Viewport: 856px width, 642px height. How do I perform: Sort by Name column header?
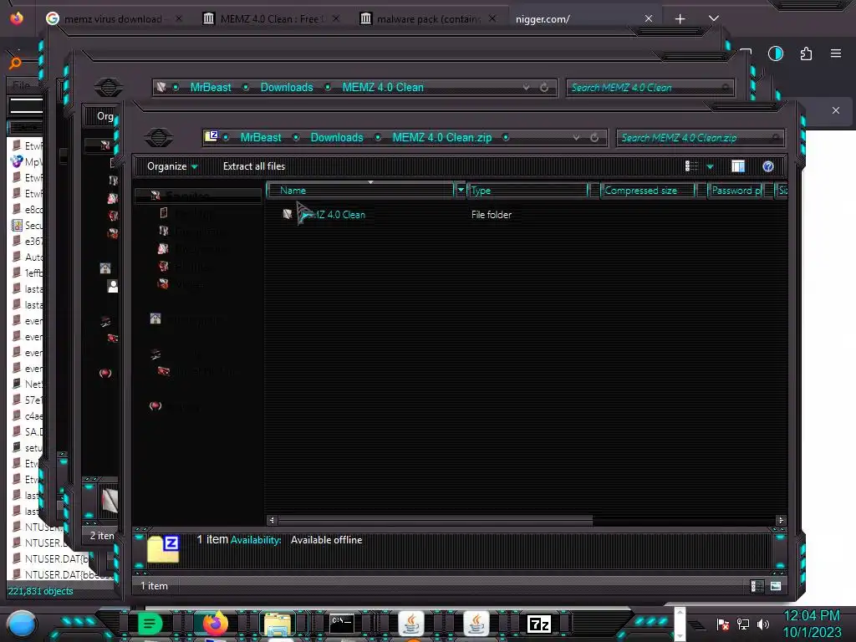coord(360,190)
